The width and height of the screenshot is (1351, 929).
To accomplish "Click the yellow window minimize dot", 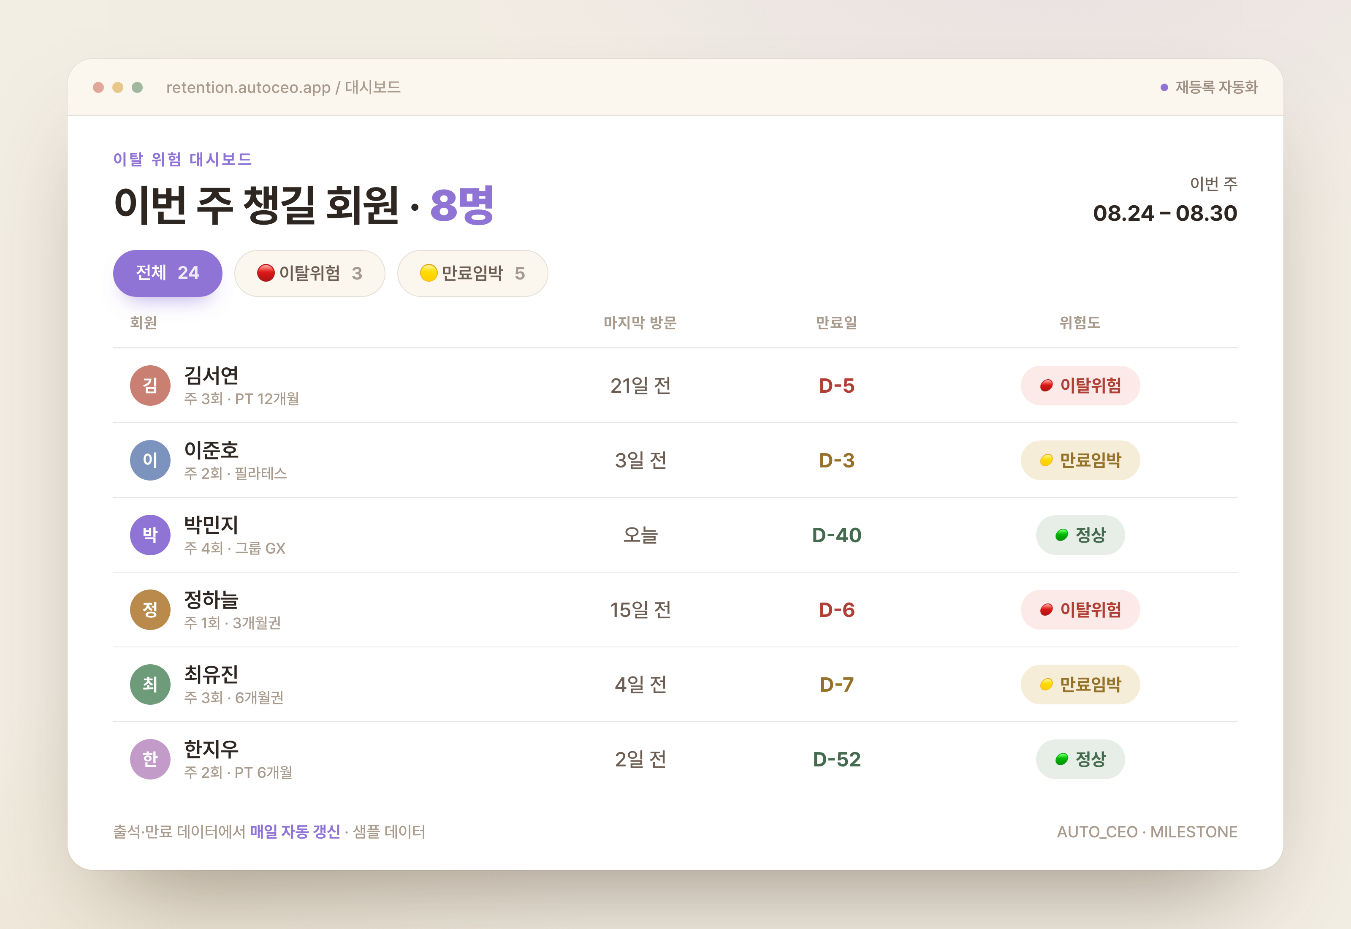I will pyautogui.click(x=117, y=87).
